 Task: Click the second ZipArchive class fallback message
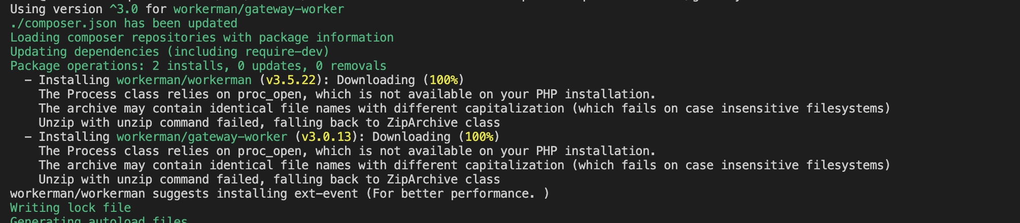point(269,179)
